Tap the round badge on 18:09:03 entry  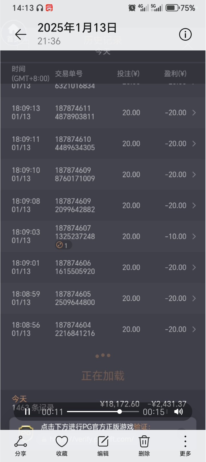[63, 245]
